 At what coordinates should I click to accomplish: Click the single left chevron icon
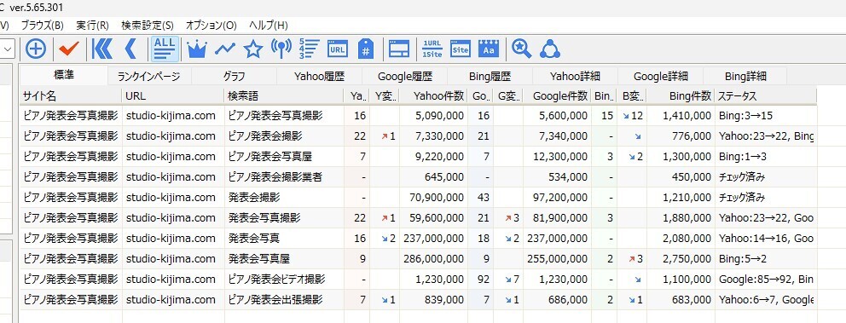pos(130,49)
